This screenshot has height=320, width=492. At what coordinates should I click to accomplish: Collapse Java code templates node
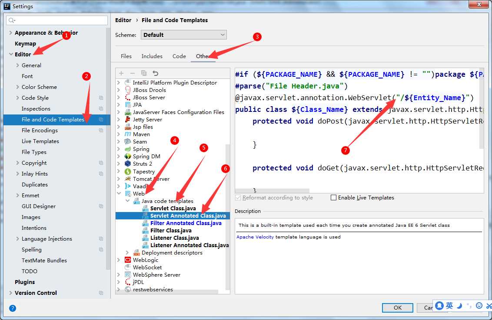tap(127, 201)
